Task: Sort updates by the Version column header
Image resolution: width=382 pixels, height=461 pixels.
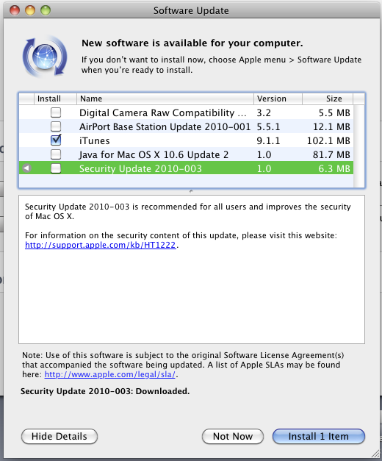Action: tap(278, 99)
